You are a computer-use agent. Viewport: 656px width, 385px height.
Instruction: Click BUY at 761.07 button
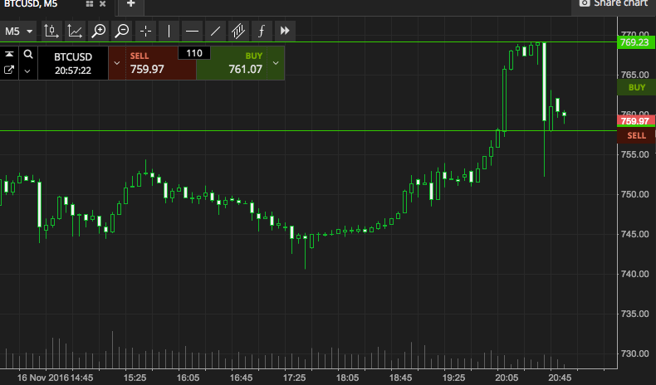click(237, 63)
